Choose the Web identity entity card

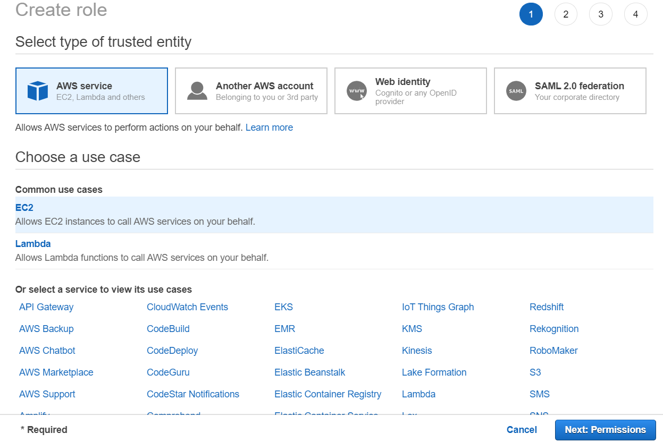pos(410,91)
